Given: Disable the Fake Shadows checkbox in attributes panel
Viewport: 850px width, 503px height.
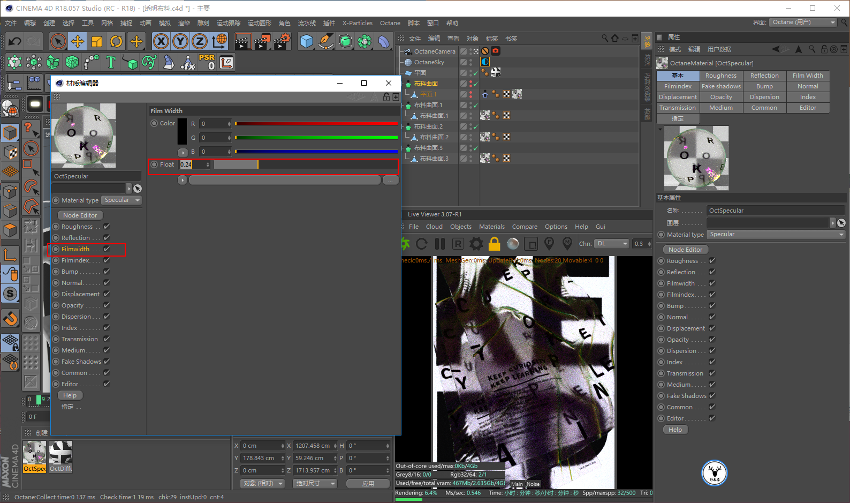Looking at the screenshot, I should (x=712, y=396).
